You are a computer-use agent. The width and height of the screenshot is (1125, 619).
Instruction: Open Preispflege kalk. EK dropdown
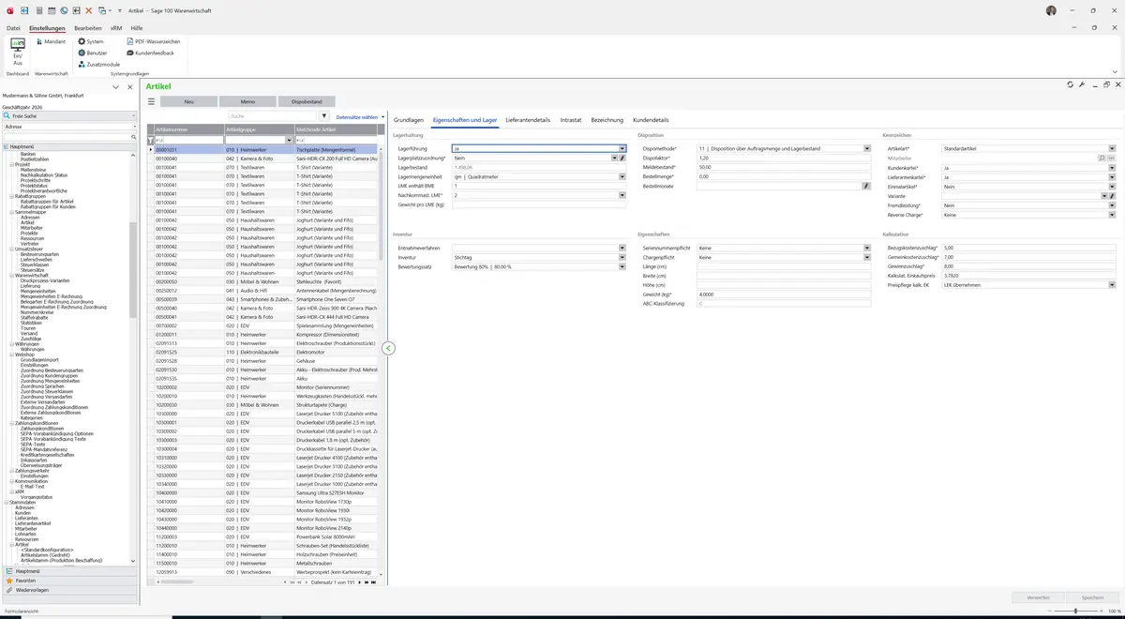(x=1112, y=285)
